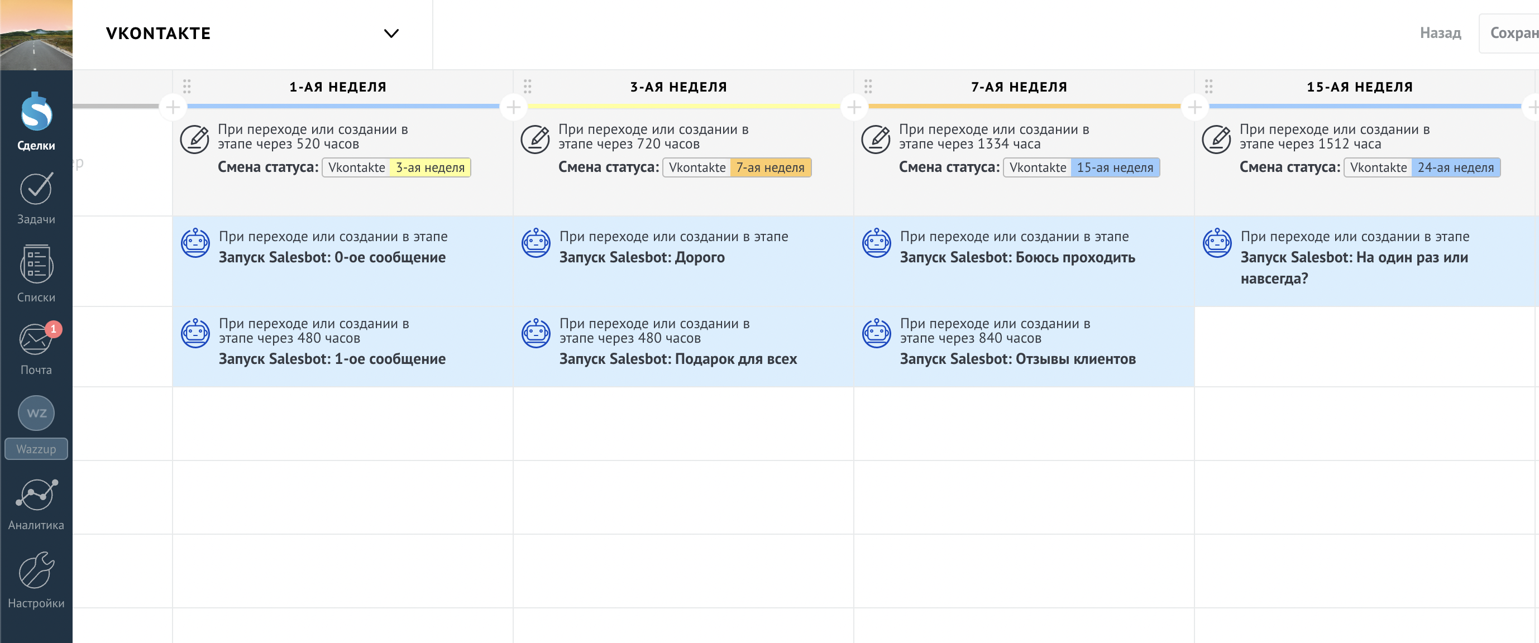Viewport: 1539px width, 643px height.
Task: Open the Задачи checkmark icon
Action: click(x=36, y=189)
